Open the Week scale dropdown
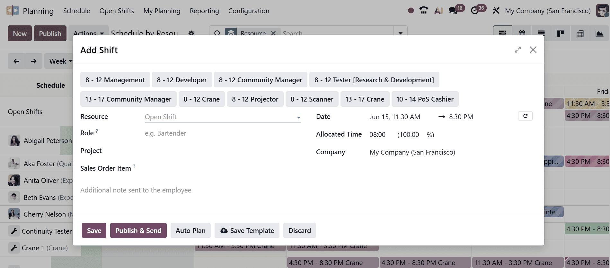This screenshot has width=610, height=268. coord(61,61)
